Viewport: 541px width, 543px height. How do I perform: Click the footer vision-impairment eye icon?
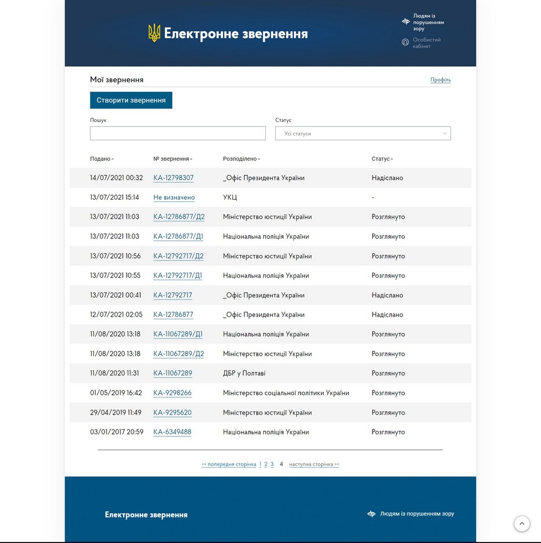371,514
